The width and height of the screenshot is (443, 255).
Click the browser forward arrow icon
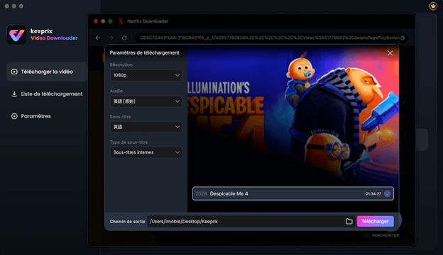[111, 38]
